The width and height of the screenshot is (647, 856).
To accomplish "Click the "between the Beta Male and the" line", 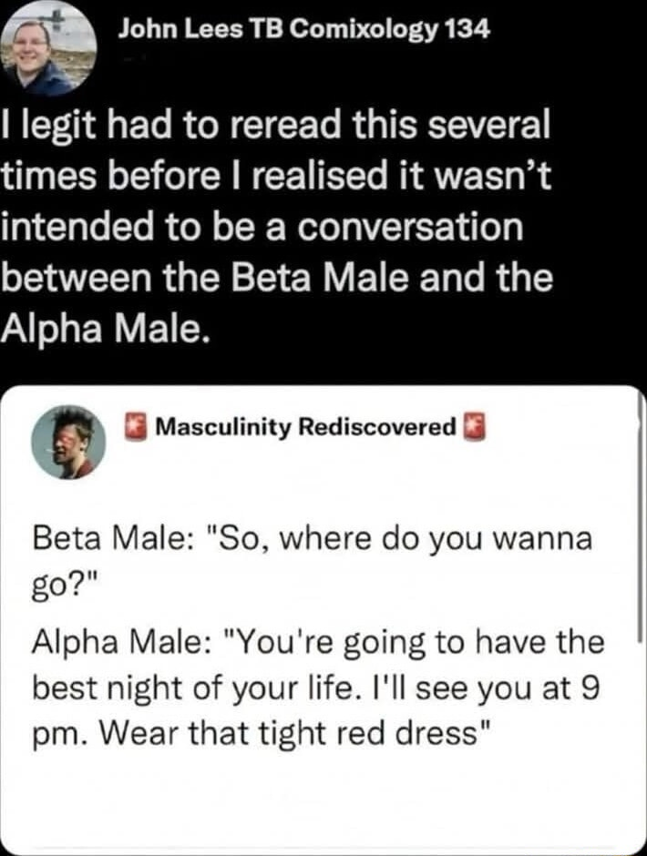I will (x=276, y=278).
